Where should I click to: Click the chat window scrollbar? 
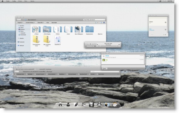point(144,59)
